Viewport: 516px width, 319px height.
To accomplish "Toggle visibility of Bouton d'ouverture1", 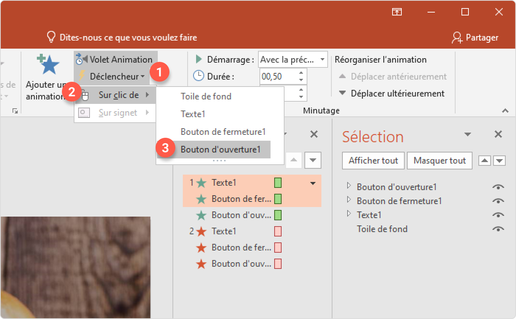I will 498,187.
